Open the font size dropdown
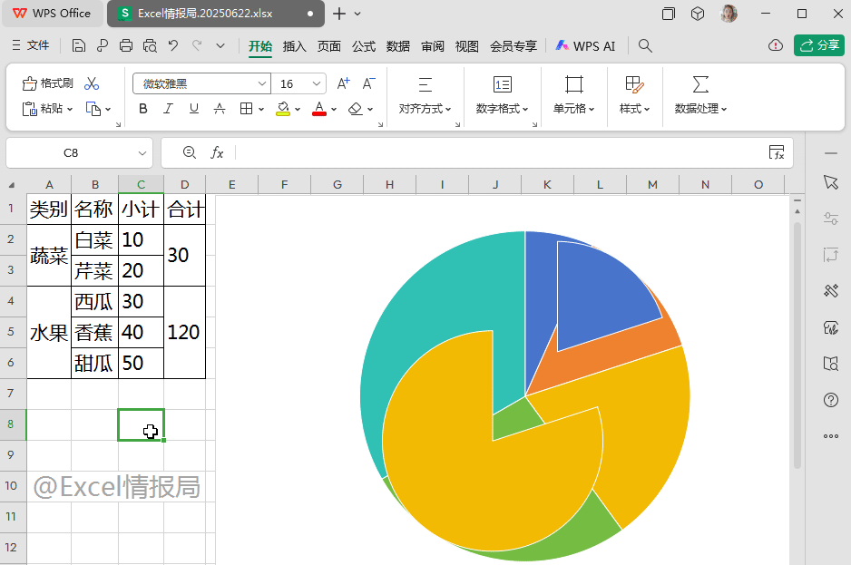 pyautogui.click(x=317, y=83)
